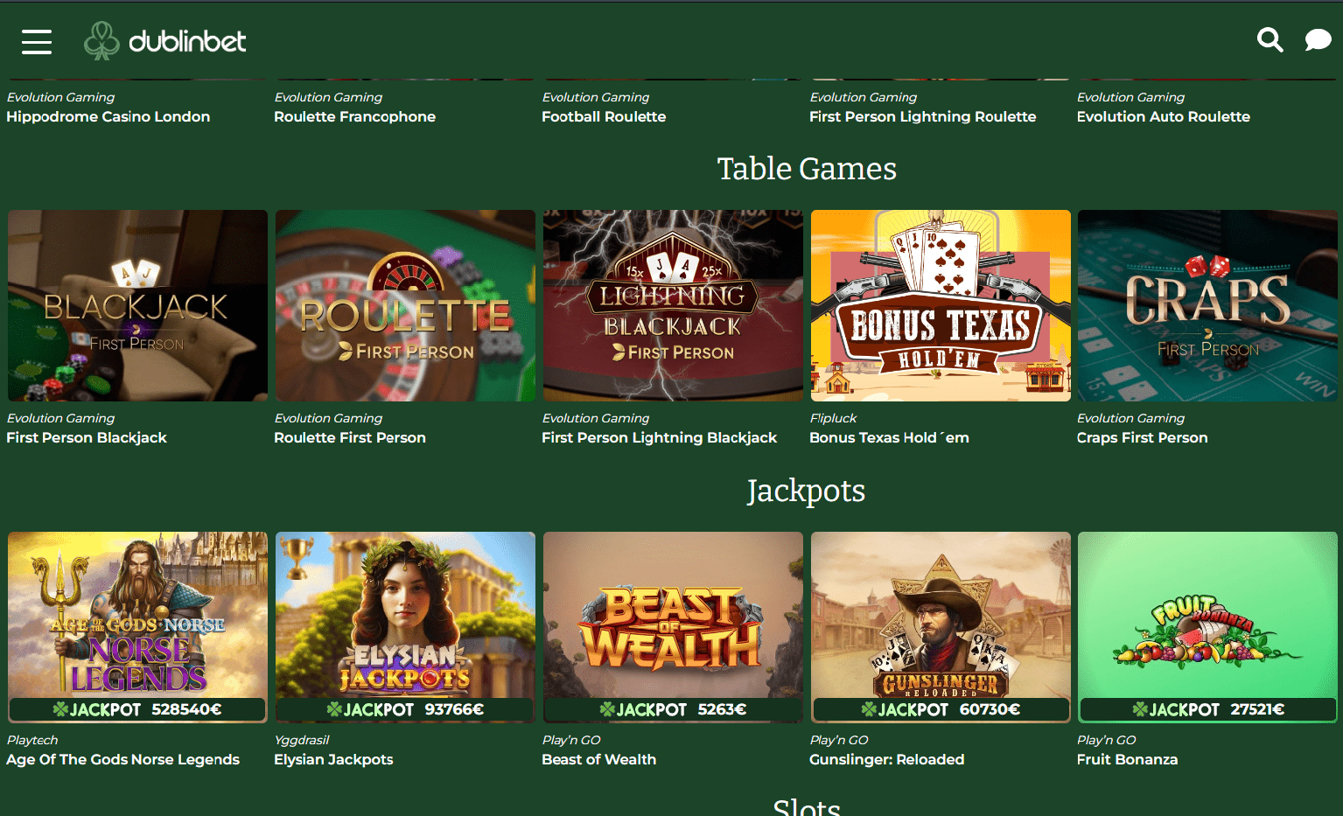Open Craps First Person game tile

pos(1207,305)
